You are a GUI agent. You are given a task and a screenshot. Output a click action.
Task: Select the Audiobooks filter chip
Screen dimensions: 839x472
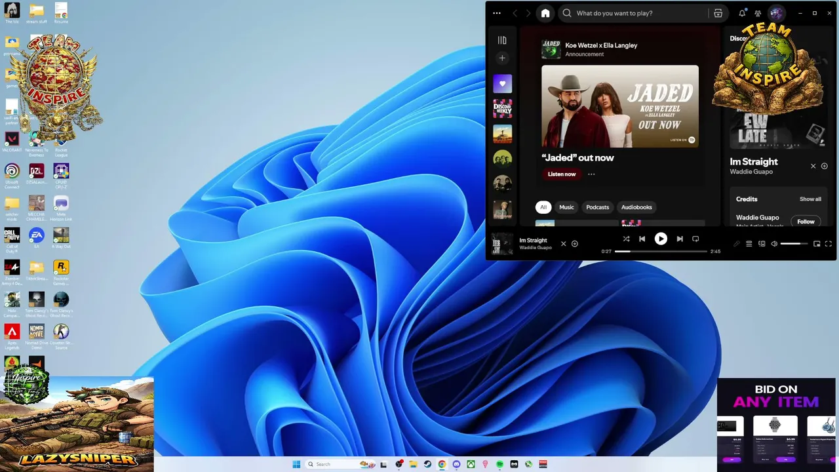tap(636, 207)
